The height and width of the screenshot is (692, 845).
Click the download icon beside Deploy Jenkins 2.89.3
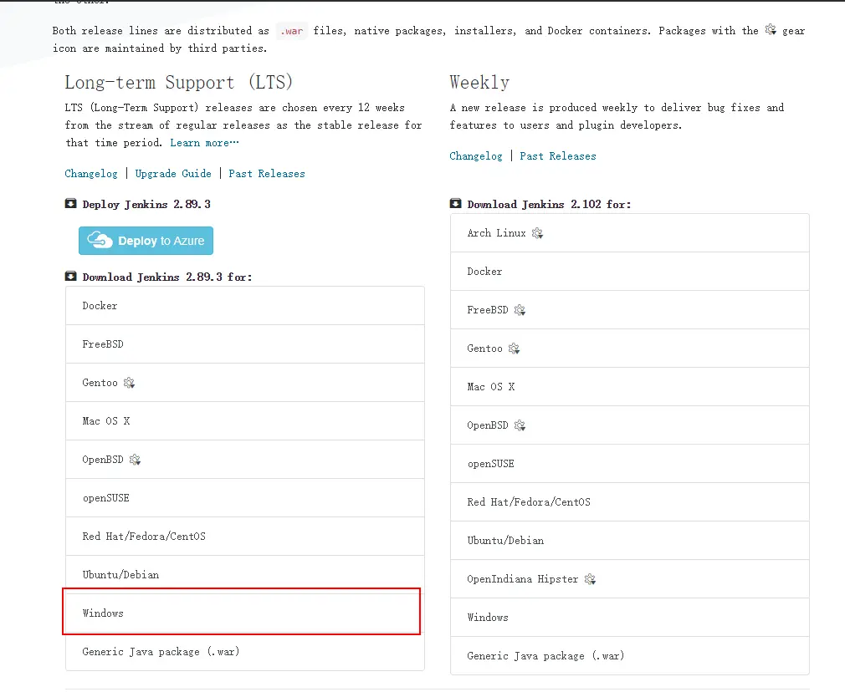70,204
